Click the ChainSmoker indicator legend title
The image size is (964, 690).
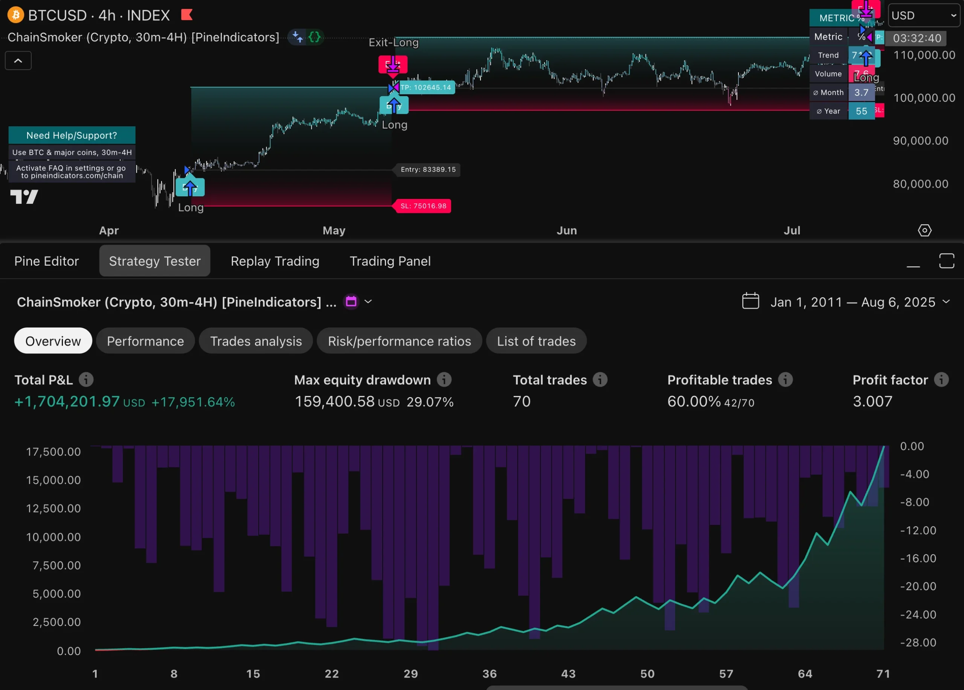[143, 37]
